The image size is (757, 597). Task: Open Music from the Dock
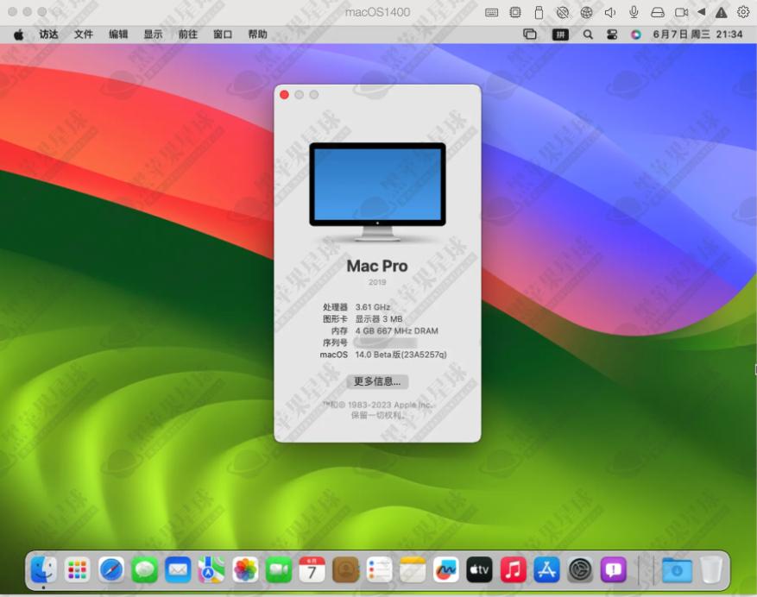[x=514, y=570]
